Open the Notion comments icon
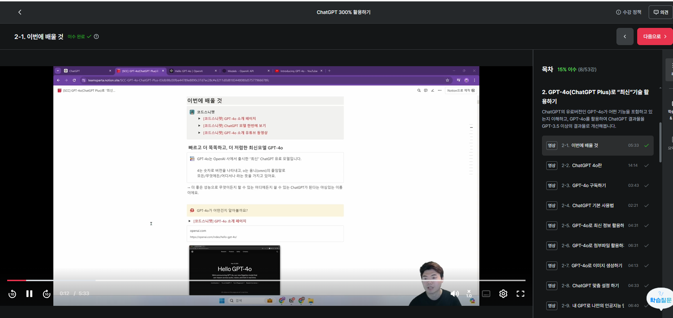The image size is (673, 318). pyautogui.click(x=426, y=90)
